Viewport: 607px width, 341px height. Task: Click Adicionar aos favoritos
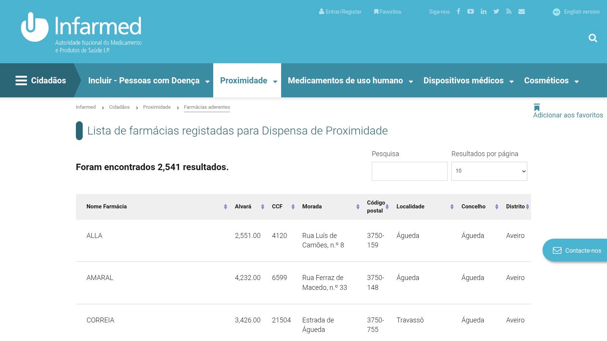click(568, 115)
